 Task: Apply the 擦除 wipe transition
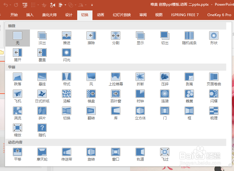(91, 38)
